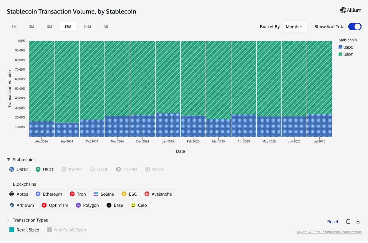Click the USDT legend color swatch
368x243 pixels.
click(340, 55)
